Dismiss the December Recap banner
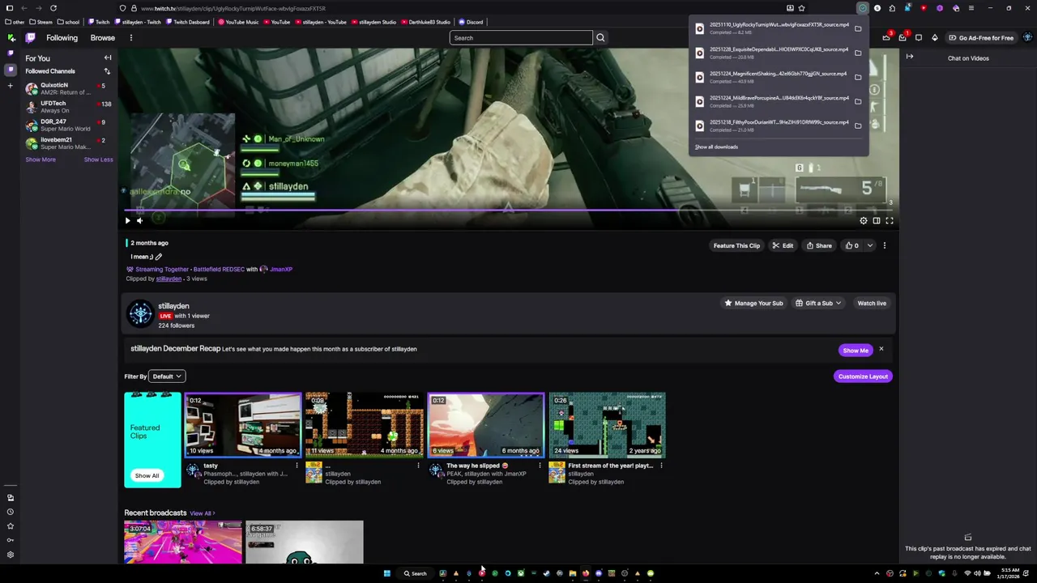Image resolution: width=1037 pixels, height=583 pixels. 881,350
